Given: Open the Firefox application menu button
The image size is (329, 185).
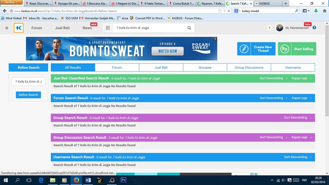Looking at the screenshot, I should coord(12,2).
